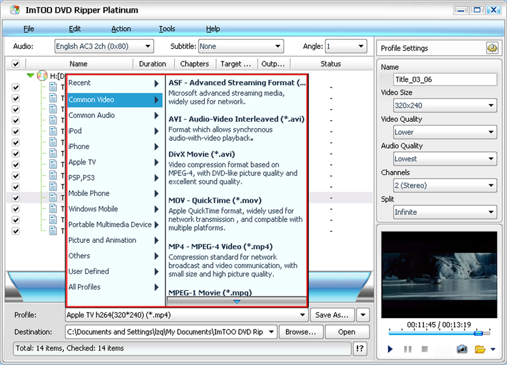Viewport: 507px width, 365px height.
Task: Select iPhone in the profile category list
Action: 79,146
